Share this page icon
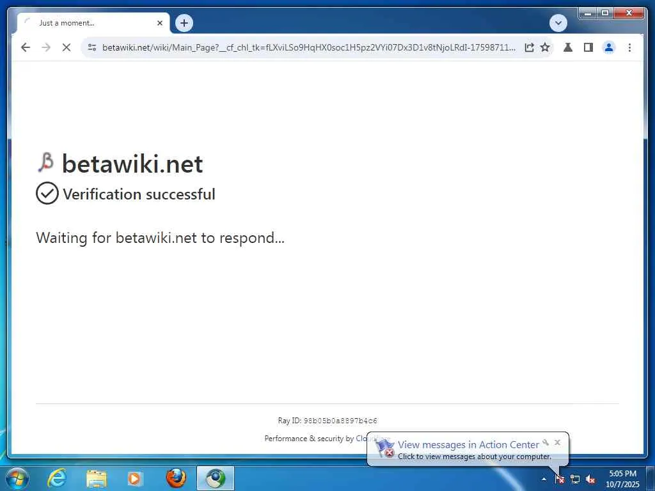Image resolution: width=655 pixels, height=491 pixels. 529,47
